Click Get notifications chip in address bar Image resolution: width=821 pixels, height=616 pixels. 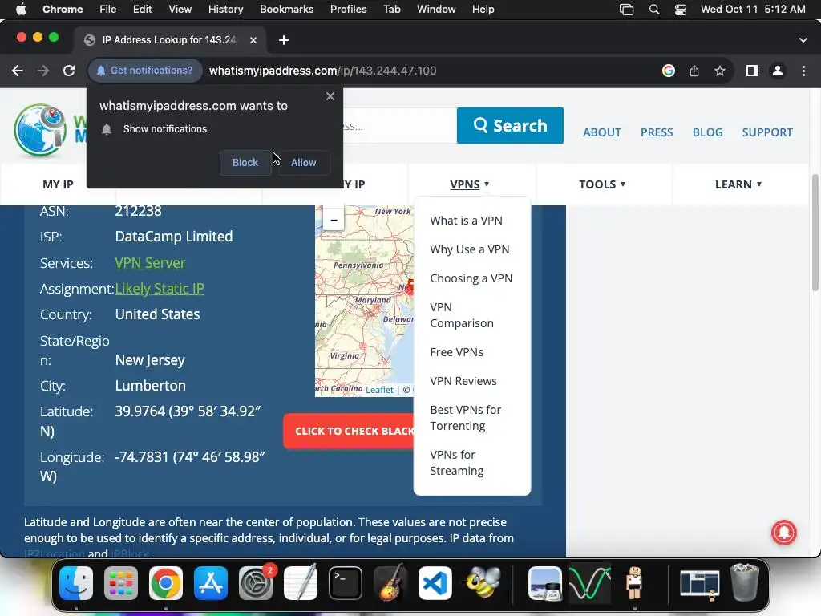[x=145, y=71]
